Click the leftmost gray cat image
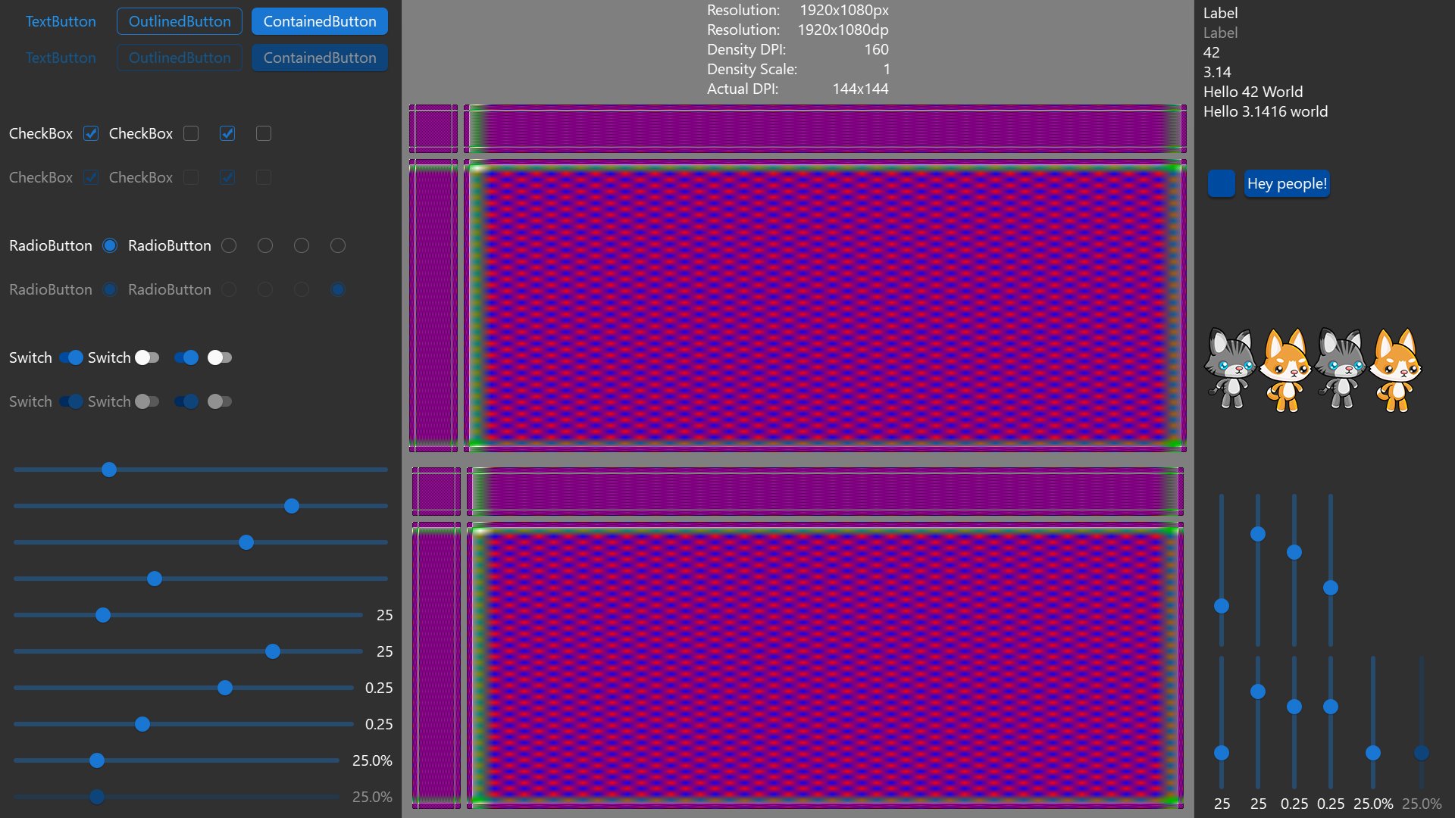This screenshot has width=1455, height=818. tap(1231, 370)
